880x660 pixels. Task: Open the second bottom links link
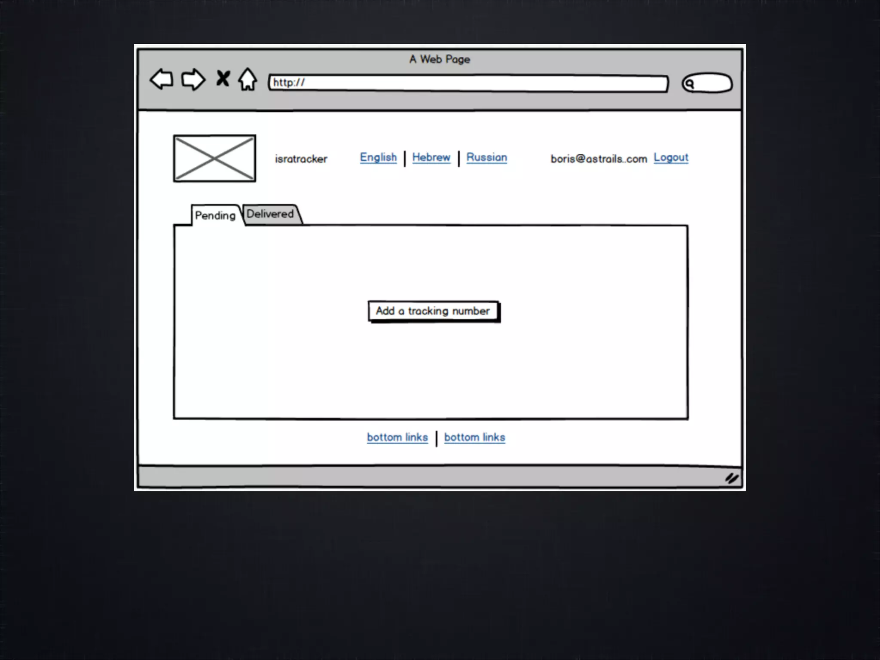coord(475,437)
